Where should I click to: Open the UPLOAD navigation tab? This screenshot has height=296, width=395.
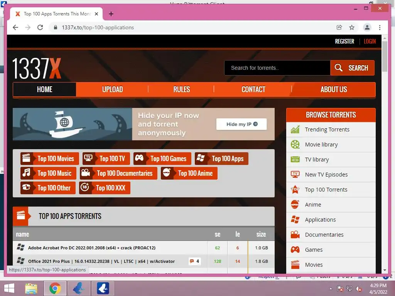pos(112,89)
